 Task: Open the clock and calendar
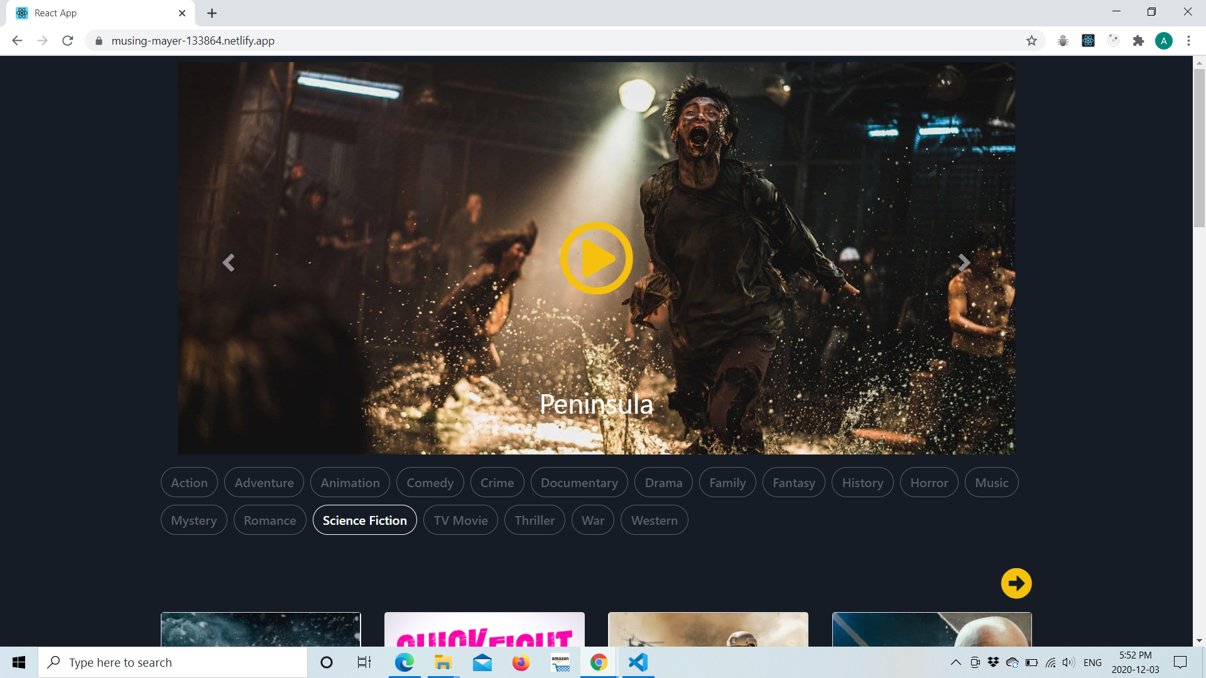1135,662
